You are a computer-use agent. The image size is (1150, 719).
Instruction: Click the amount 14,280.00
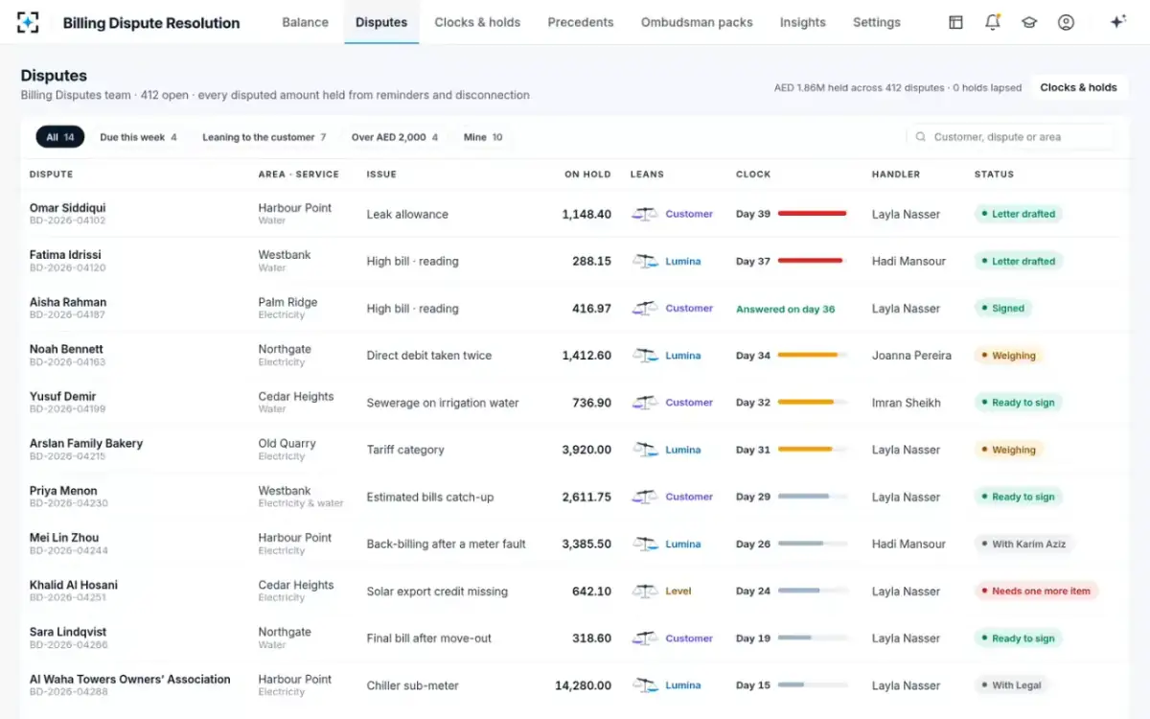(x=583, y=685)
